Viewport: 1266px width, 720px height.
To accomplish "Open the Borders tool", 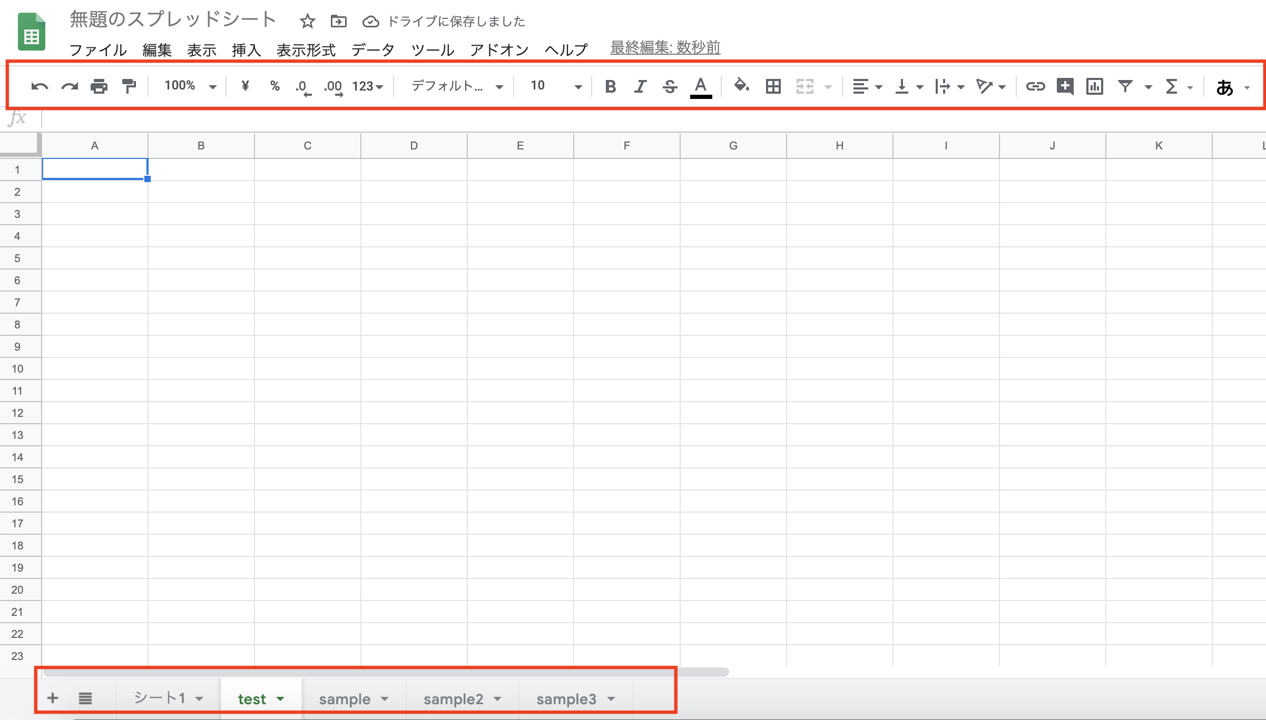I will (773, 86).
